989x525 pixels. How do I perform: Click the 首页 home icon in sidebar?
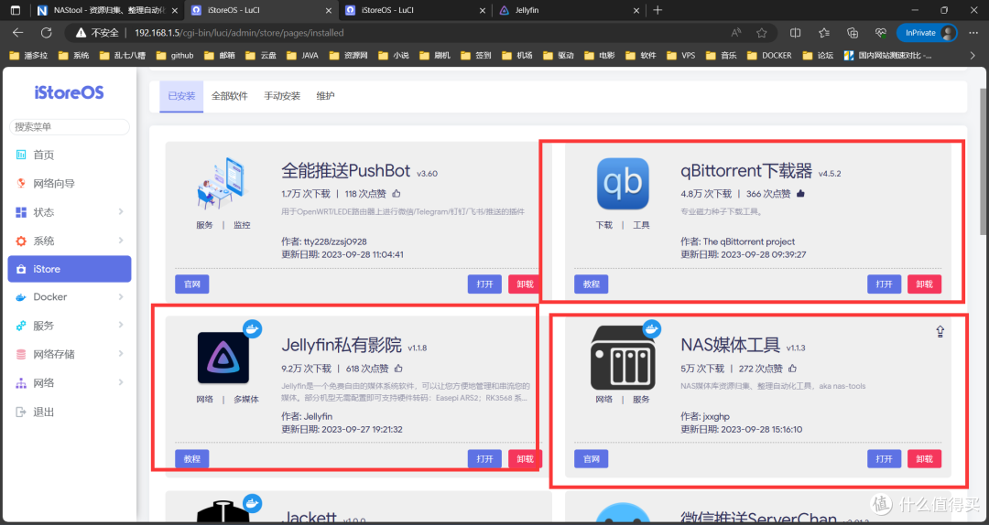(x=21, y=155)
